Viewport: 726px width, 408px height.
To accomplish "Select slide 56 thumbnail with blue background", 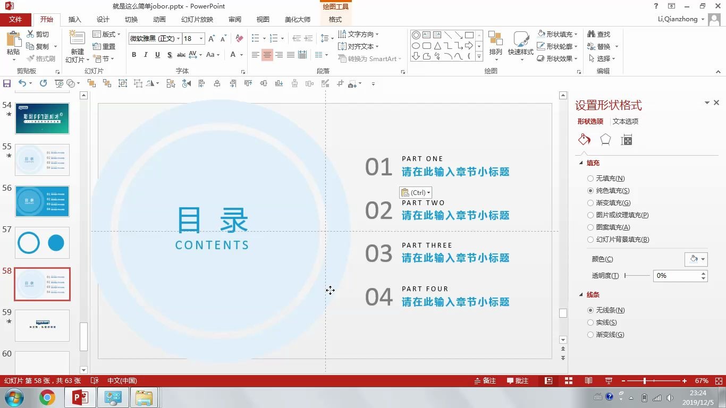I will click(x=42, y=201).
